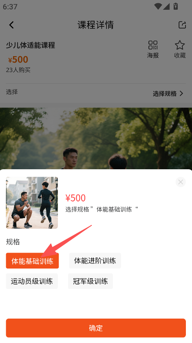Expand the 选择规格 chevron arrow
The image size is (192, 343).
point(181,94)
